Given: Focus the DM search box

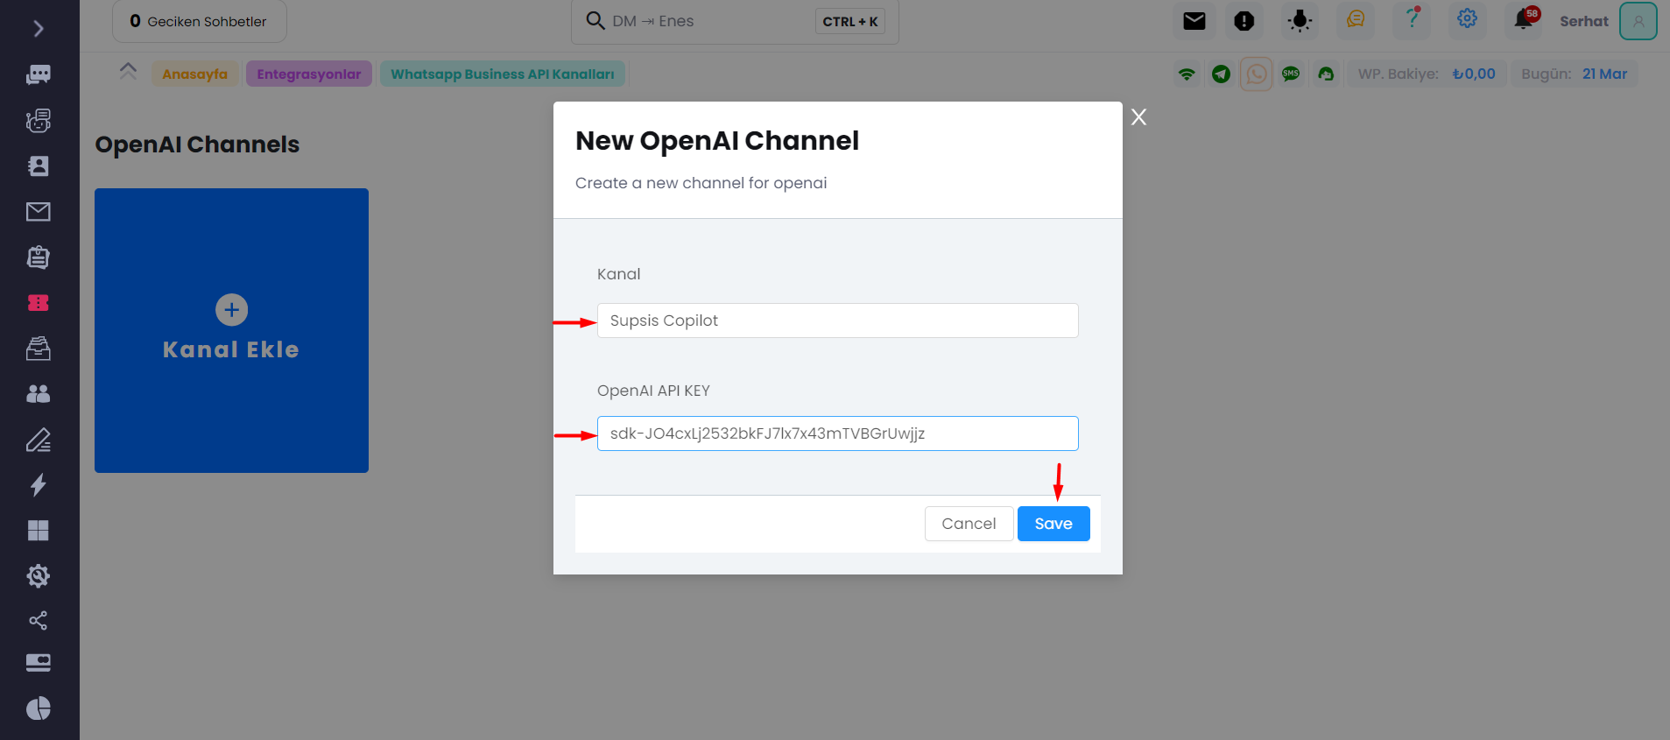Looking at the screenshot, I should click(736, 21).
